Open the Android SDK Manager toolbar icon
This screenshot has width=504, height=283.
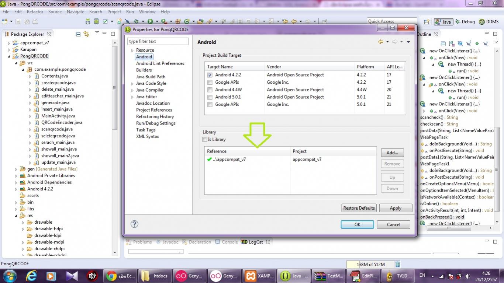(x=88, y=21)
